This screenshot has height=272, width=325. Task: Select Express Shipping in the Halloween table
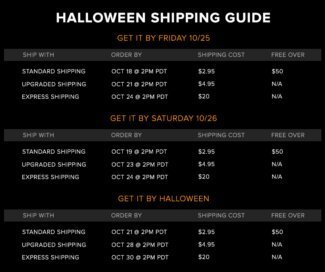(x=50, y=257)
